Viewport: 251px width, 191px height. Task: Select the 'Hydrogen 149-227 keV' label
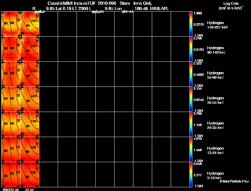coord(217,25)
